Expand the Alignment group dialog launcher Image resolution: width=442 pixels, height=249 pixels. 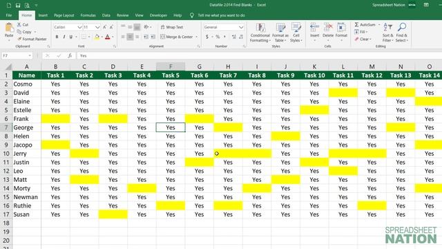198,46
